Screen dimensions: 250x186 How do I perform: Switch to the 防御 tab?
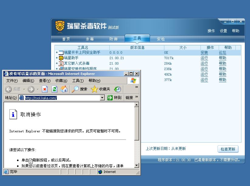[113, 39]
